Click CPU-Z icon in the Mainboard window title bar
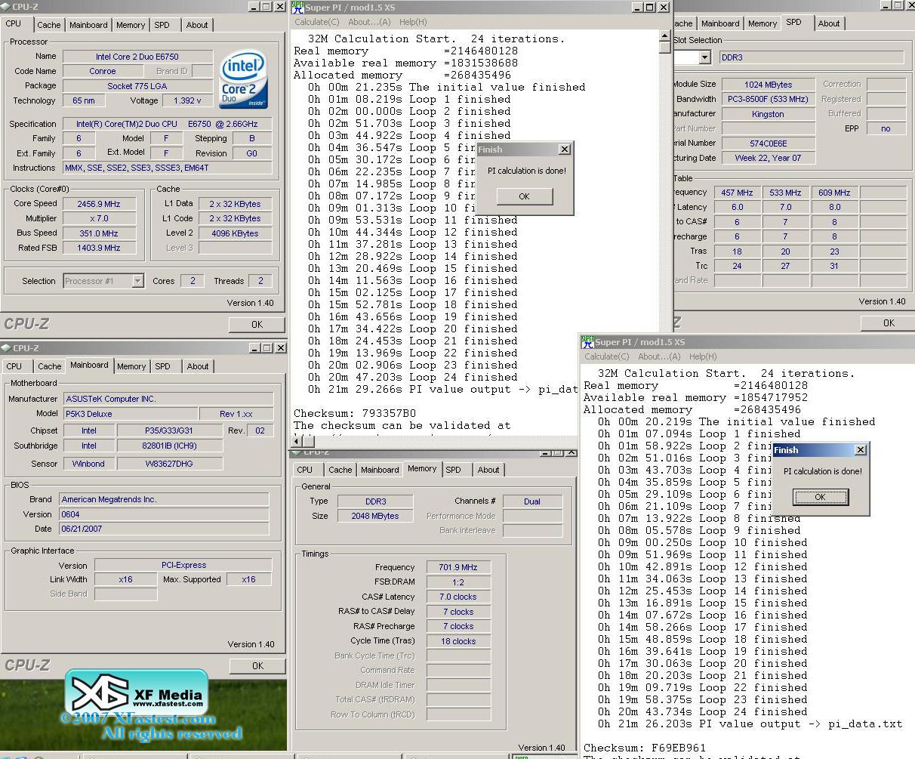 [6, 348]
